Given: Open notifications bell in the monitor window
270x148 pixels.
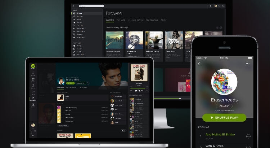Looking at the screenshot, I should (211, 6).
